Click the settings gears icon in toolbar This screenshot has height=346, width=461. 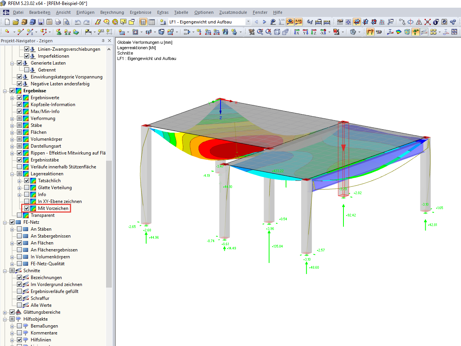pyautogui.click(x=453, y=22)
